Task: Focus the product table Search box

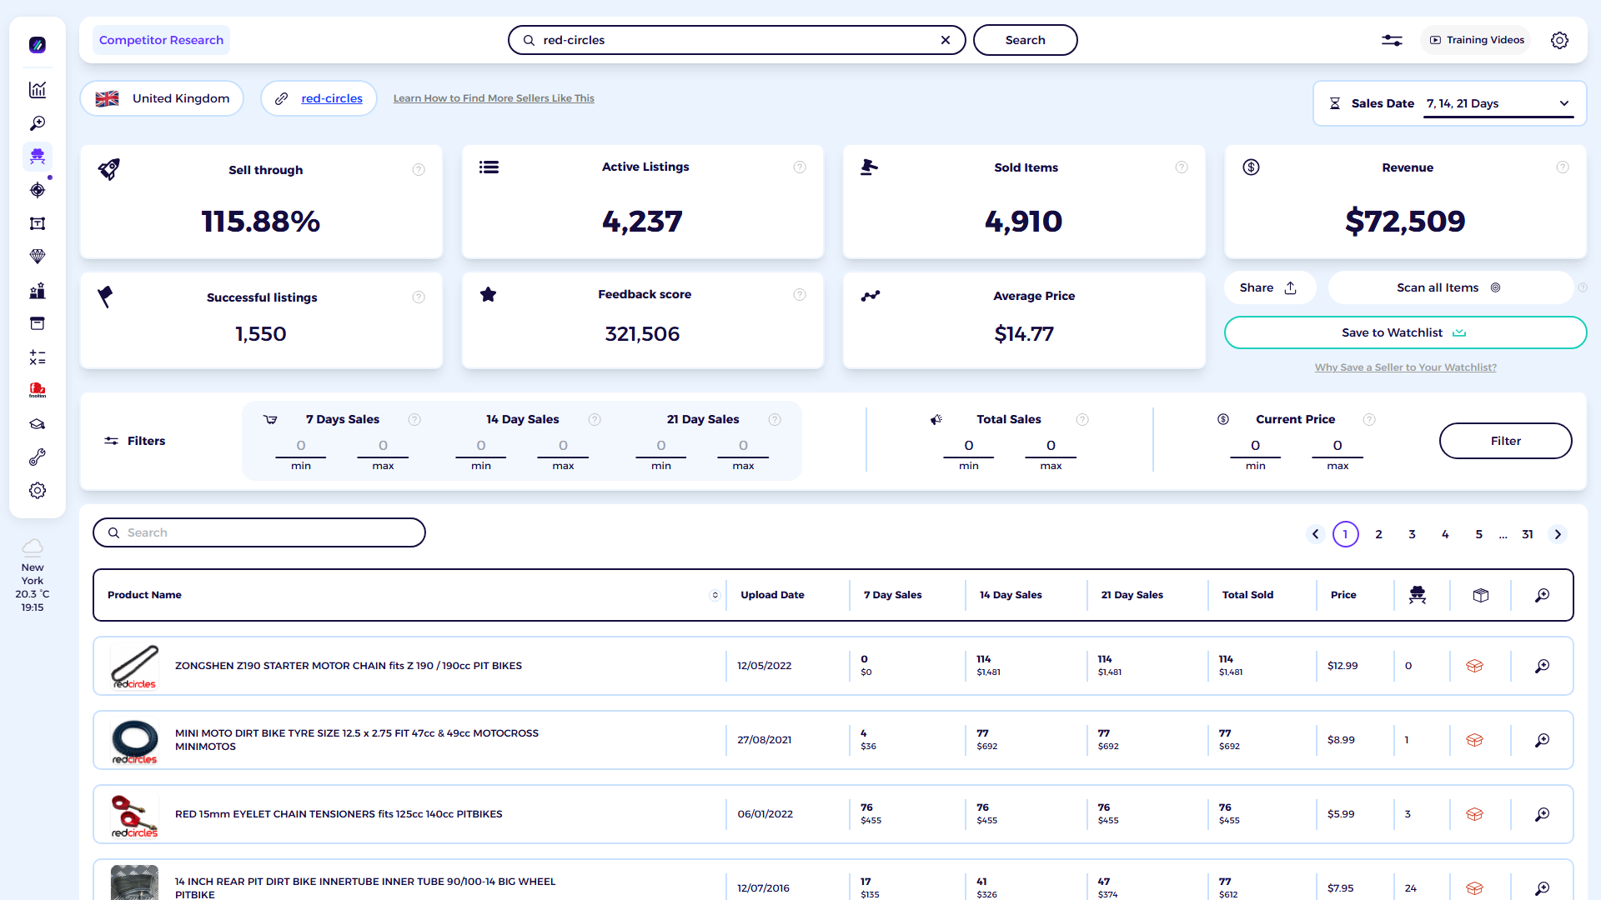Action: click(259, 532)
